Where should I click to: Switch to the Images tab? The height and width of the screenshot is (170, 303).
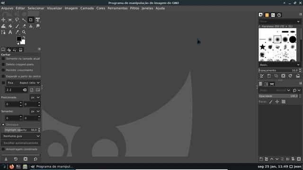click(x=20, y=50)
